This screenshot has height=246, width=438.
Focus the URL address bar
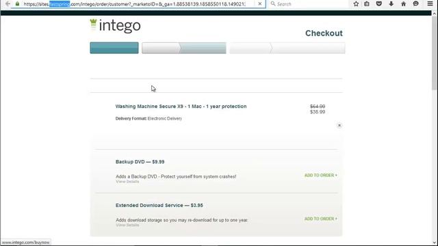[134, 4]
